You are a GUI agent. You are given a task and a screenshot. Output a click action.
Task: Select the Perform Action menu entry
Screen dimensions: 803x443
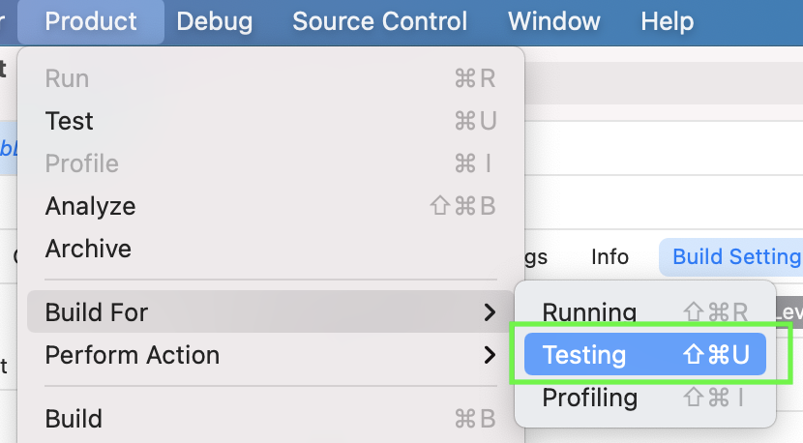133,355
